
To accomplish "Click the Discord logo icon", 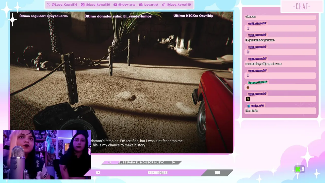I will pos(141,5).
